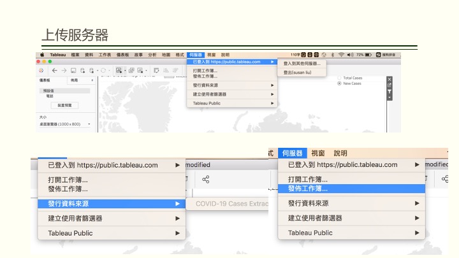Image resolution: width=459 pixels, height=258 pixels.
Task: Click the clear sheet toolbar icon
Action: coord(140,70)
